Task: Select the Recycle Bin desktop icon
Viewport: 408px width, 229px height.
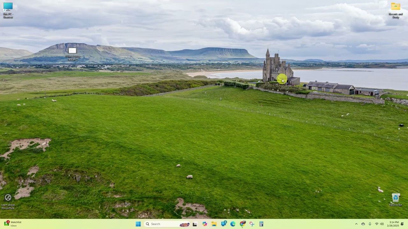Action: 396,200
